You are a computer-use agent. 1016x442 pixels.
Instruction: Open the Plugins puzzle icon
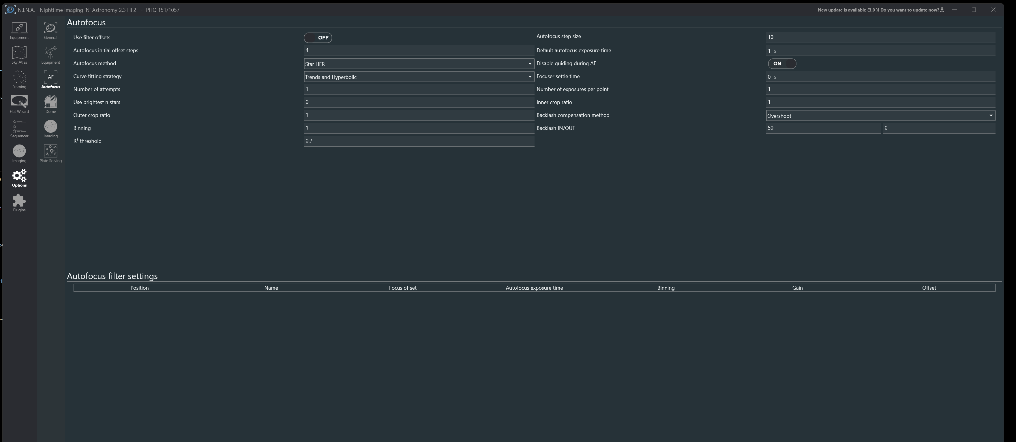(x=19, y=202)
